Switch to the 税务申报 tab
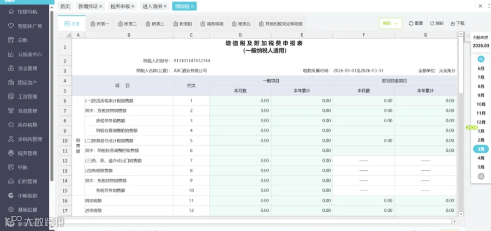The height and width of the screenshot is (231, 491). tap(120, 6)
